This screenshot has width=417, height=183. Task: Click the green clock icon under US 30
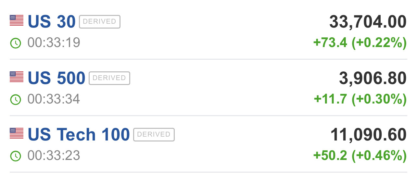pyautogui.click(x=16, y=43)
